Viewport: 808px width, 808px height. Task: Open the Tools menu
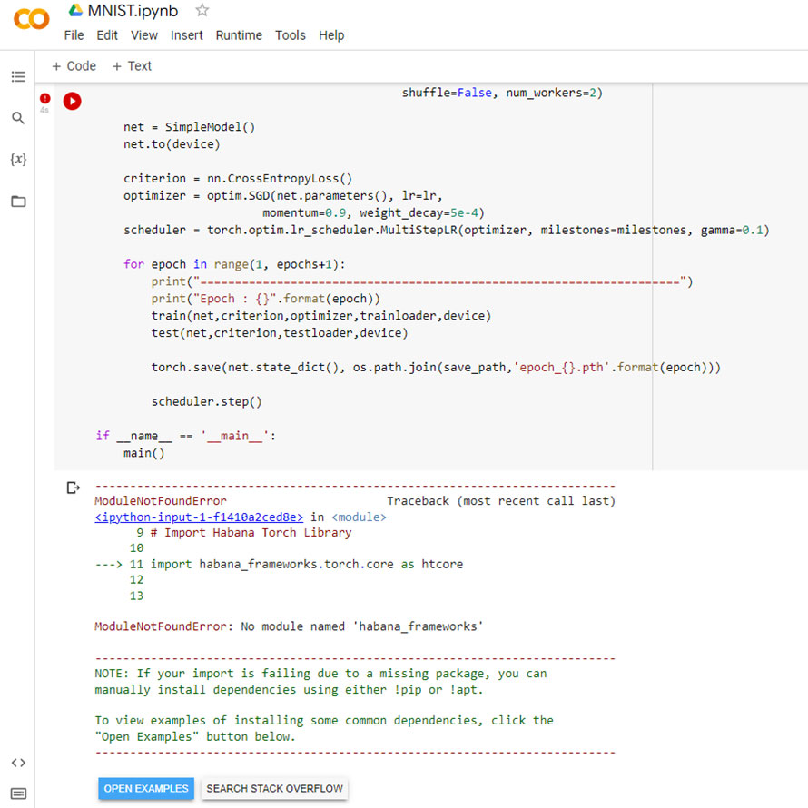click(x=290, y=35)
